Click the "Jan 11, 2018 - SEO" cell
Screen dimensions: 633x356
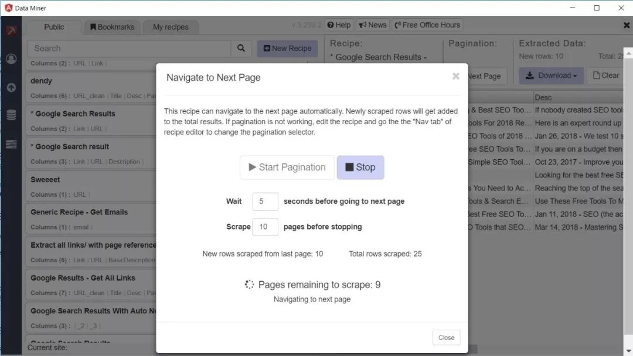pos(578,214)
